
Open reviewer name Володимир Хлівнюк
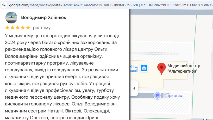point(43,17)
